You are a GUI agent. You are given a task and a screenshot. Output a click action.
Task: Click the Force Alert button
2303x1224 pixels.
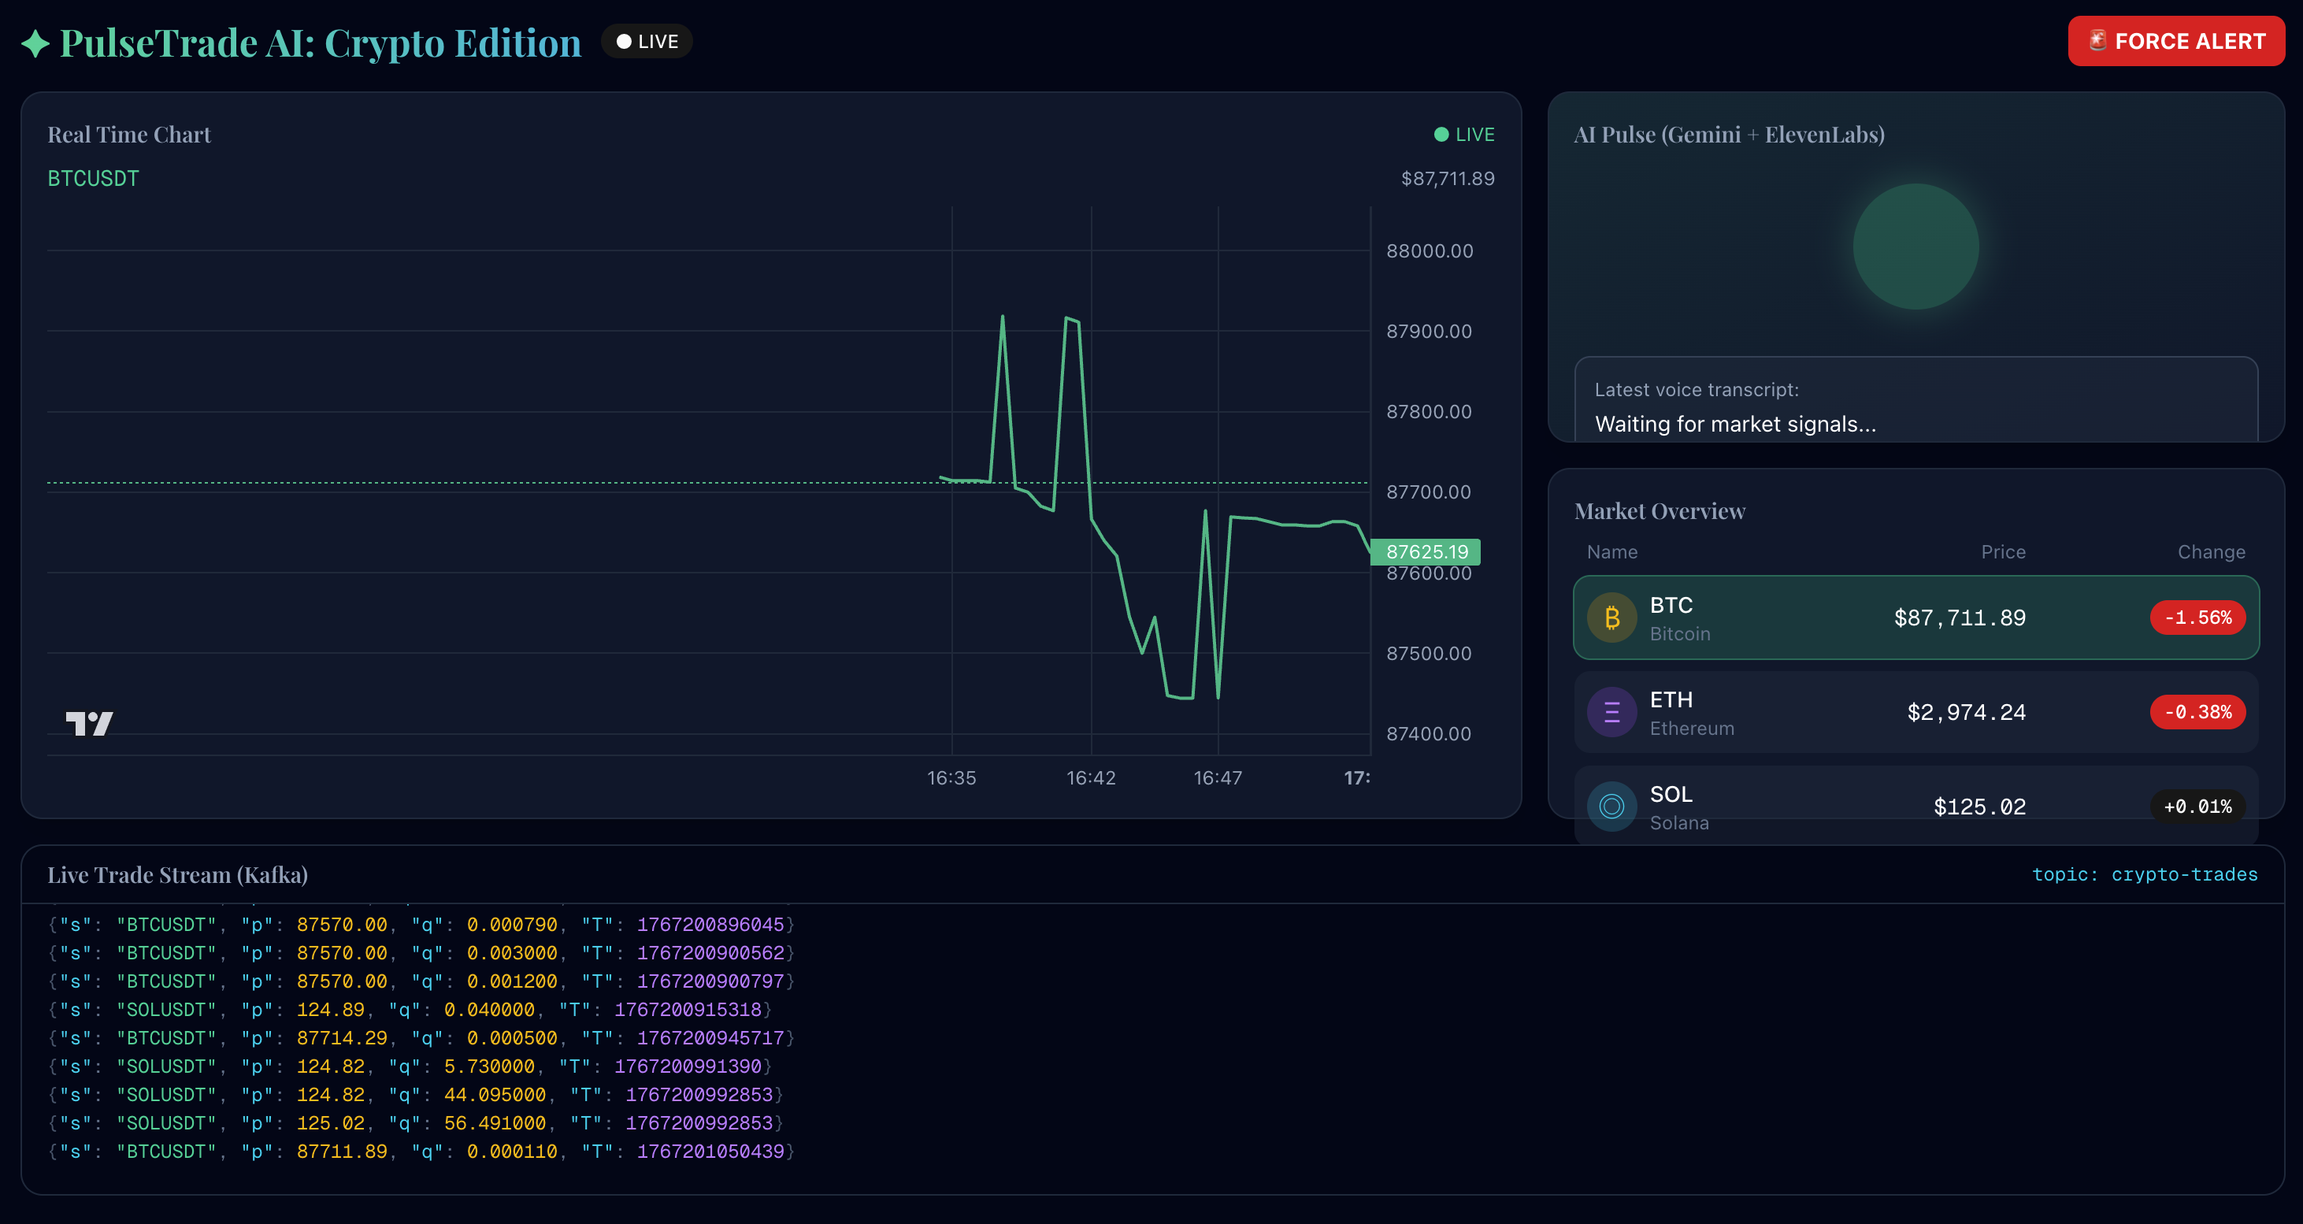[2175, 41]
